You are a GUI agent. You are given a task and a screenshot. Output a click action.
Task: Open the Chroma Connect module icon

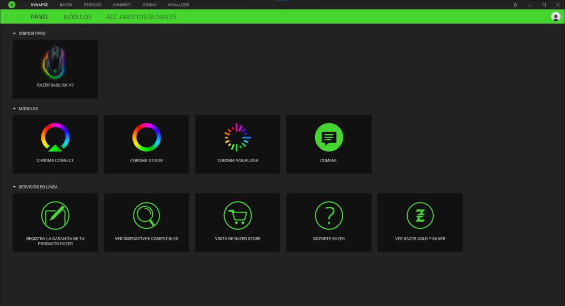(x=55, y=137)
